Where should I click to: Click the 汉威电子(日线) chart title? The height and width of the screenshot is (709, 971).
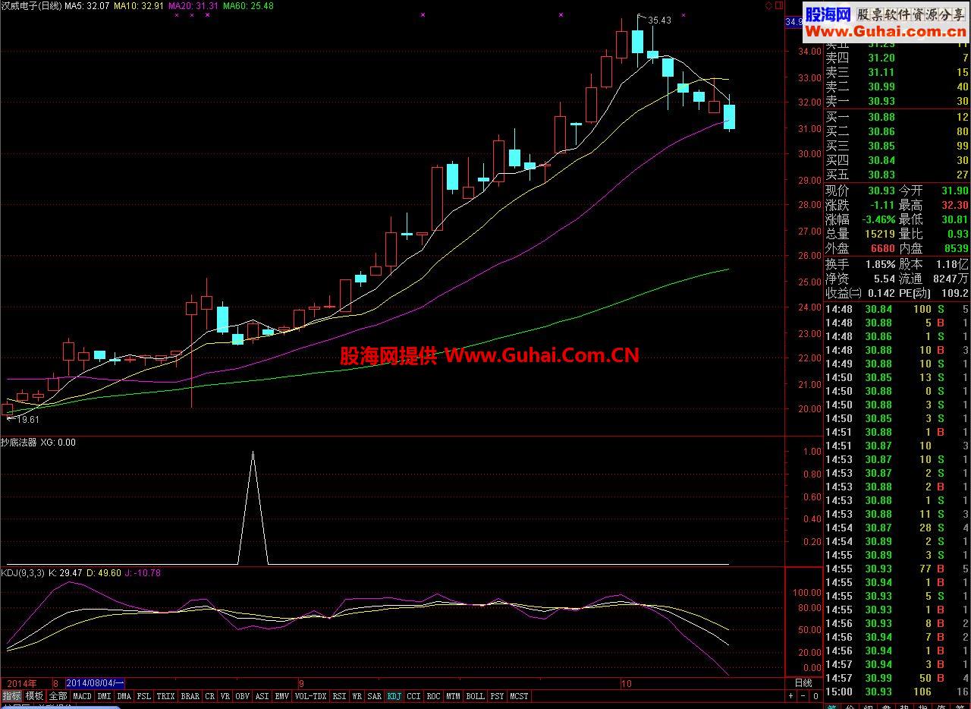pos(31,5)
